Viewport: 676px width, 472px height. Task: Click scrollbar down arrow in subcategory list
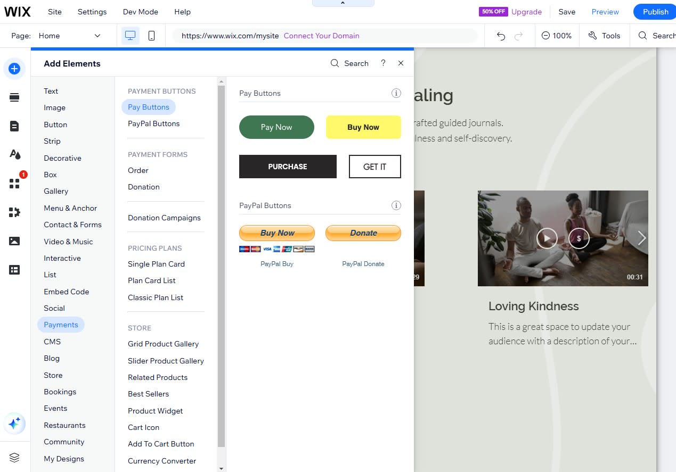coord(222,468)
